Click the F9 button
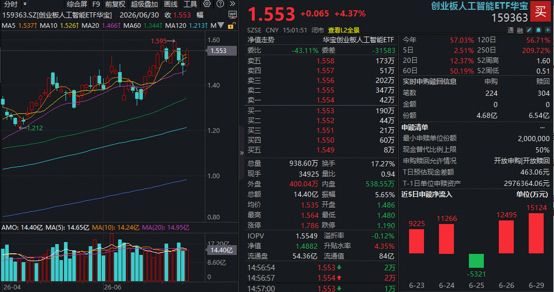Image resolution: width=554 pixels, height=292 pixels. (96, 4)
